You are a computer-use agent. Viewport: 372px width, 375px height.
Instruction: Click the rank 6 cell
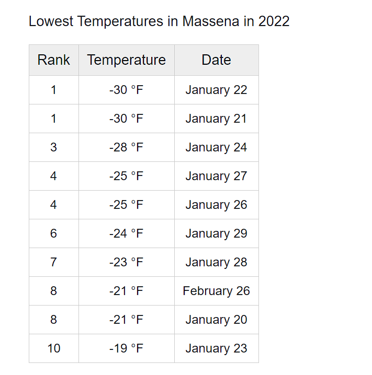54,233
